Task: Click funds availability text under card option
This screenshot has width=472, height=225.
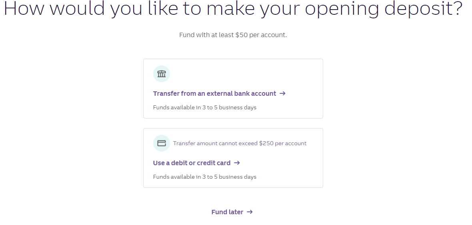Action: point(205,177)
